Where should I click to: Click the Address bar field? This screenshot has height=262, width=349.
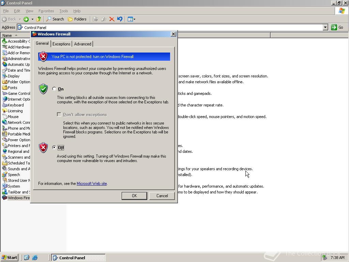(x=170, y=27)
